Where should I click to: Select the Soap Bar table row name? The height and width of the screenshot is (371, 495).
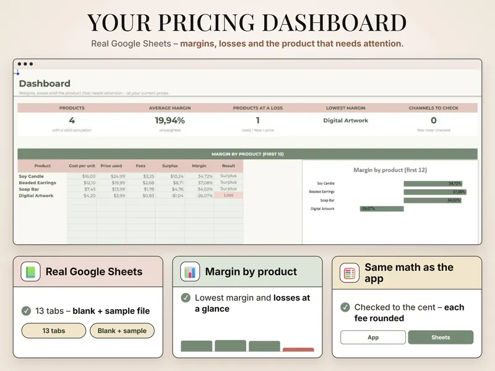[28, 189]
